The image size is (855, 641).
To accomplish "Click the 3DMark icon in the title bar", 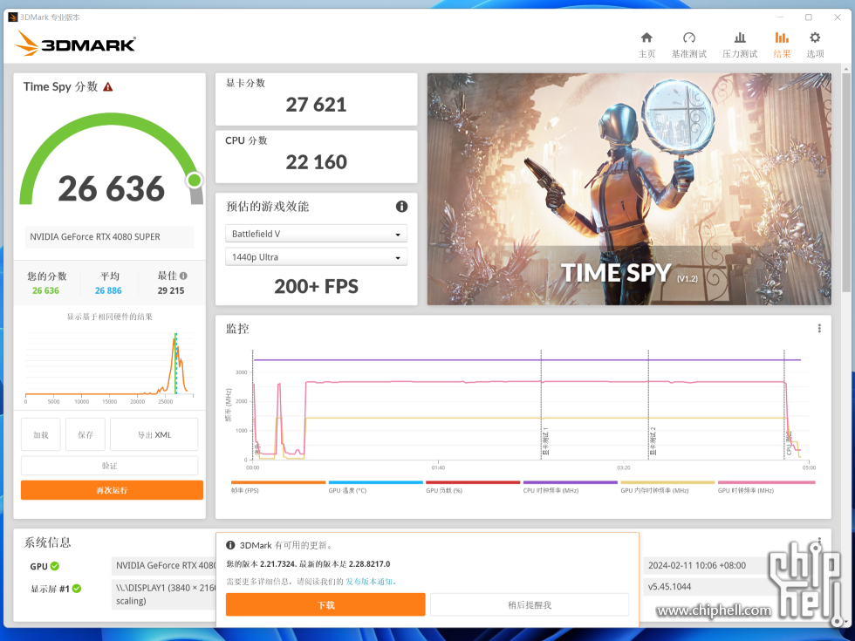I will pos(12,17).
